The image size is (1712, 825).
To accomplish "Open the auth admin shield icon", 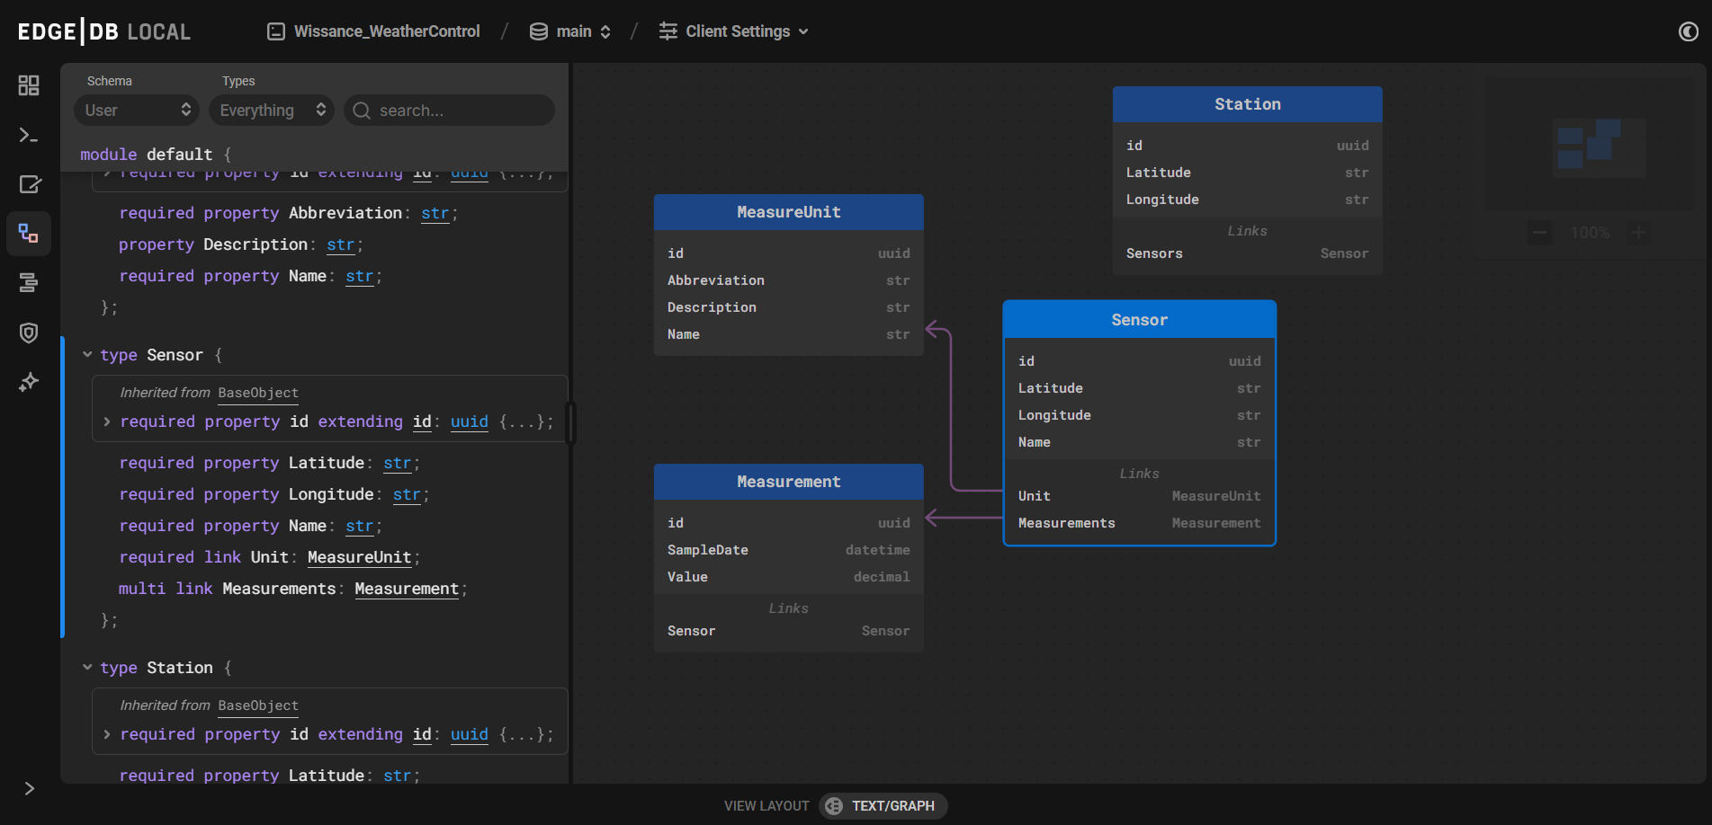I will pyautogui.click(x=28, y=333).
